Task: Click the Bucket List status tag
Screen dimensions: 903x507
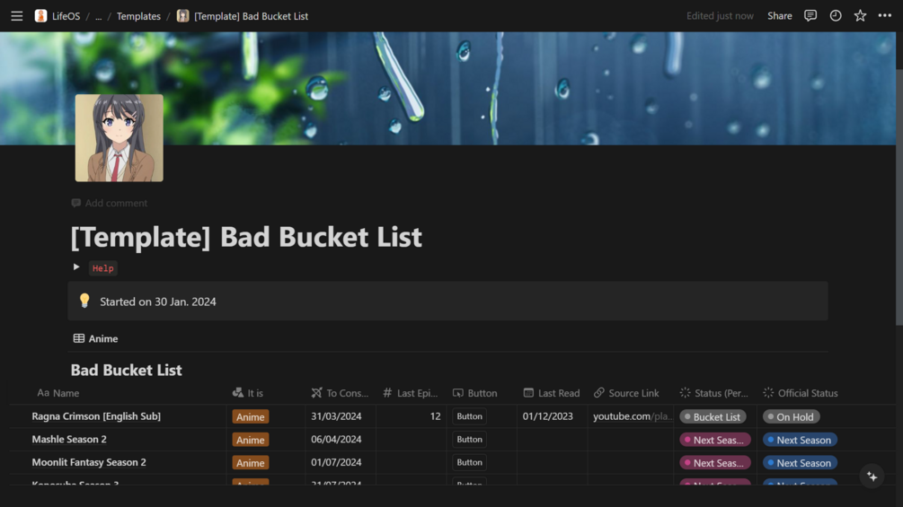Action: pyautogui.click(x=713, y=416)
